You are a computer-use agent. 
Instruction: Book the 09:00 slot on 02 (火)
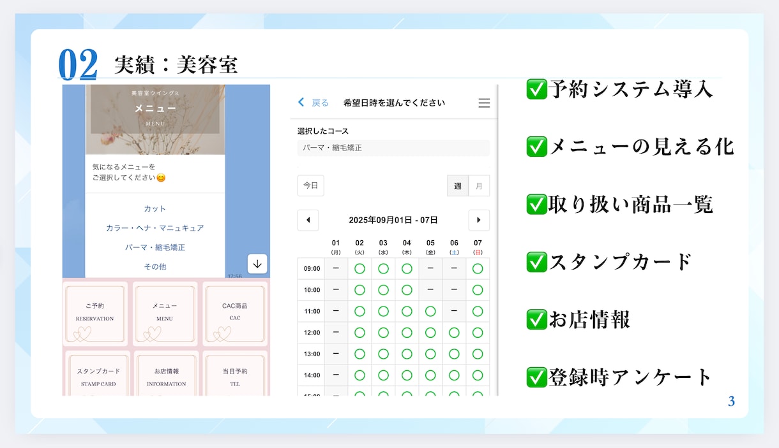(359, 268)
